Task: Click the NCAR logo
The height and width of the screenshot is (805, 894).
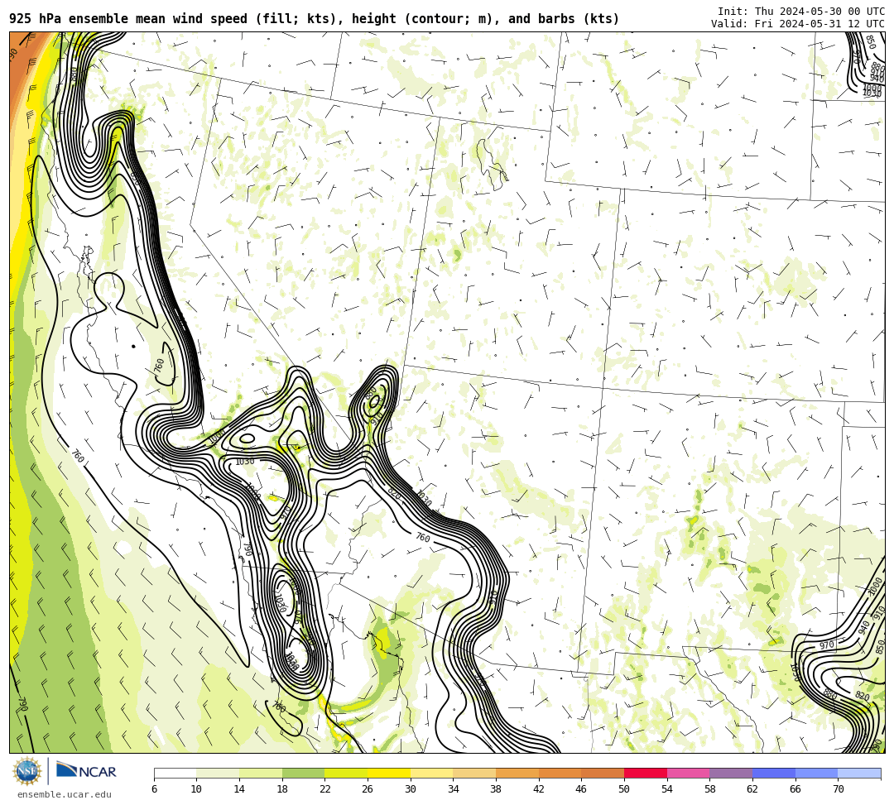Action: point(86,772)
